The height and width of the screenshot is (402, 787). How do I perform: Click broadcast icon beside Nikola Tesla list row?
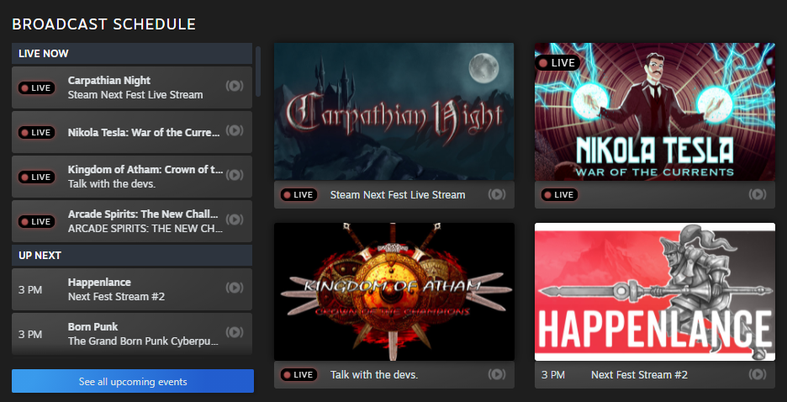coord(235,131)
